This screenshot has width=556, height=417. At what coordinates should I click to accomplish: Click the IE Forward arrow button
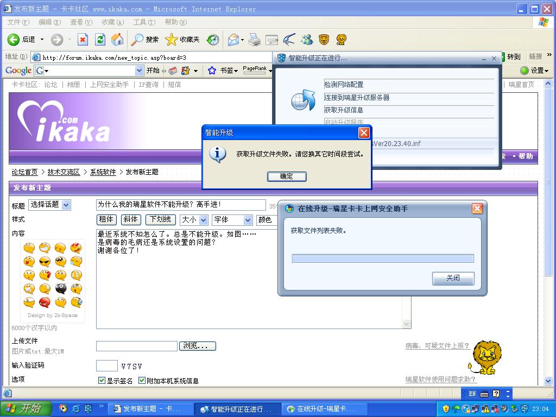point(56,39)
